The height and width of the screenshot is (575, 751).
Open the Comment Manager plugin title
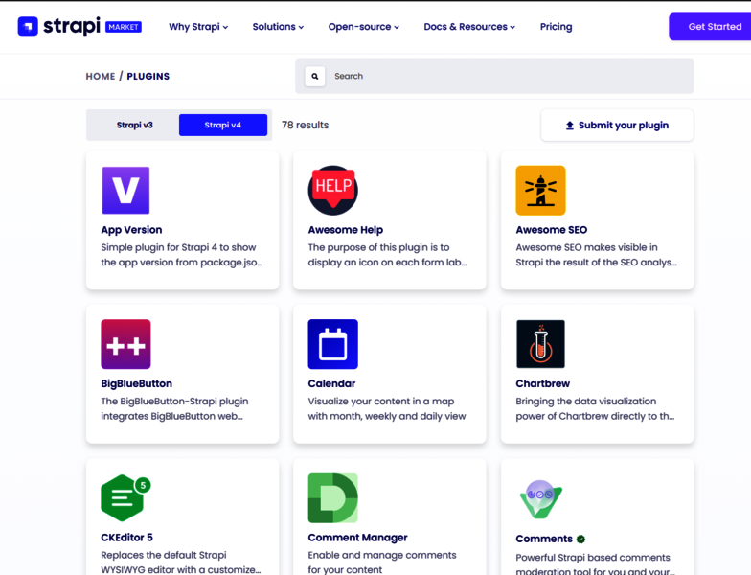click(x=358, y=538)
